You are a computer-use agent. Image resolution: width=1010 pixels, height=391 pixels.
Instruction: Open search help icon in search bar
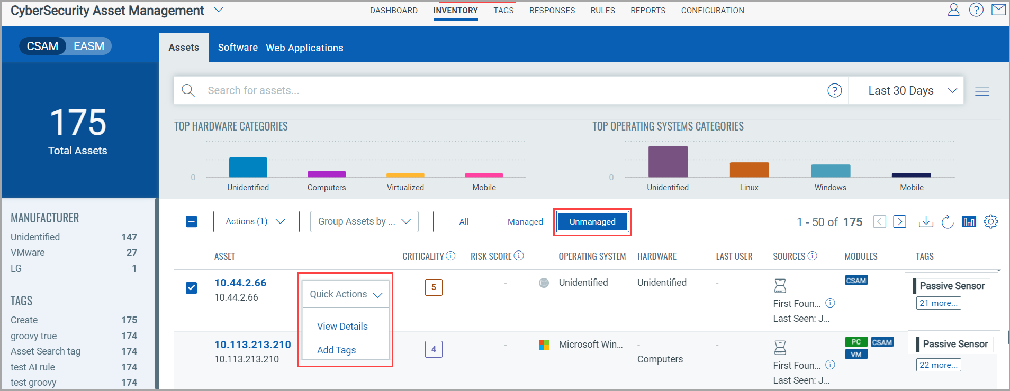tap(834, 91)
